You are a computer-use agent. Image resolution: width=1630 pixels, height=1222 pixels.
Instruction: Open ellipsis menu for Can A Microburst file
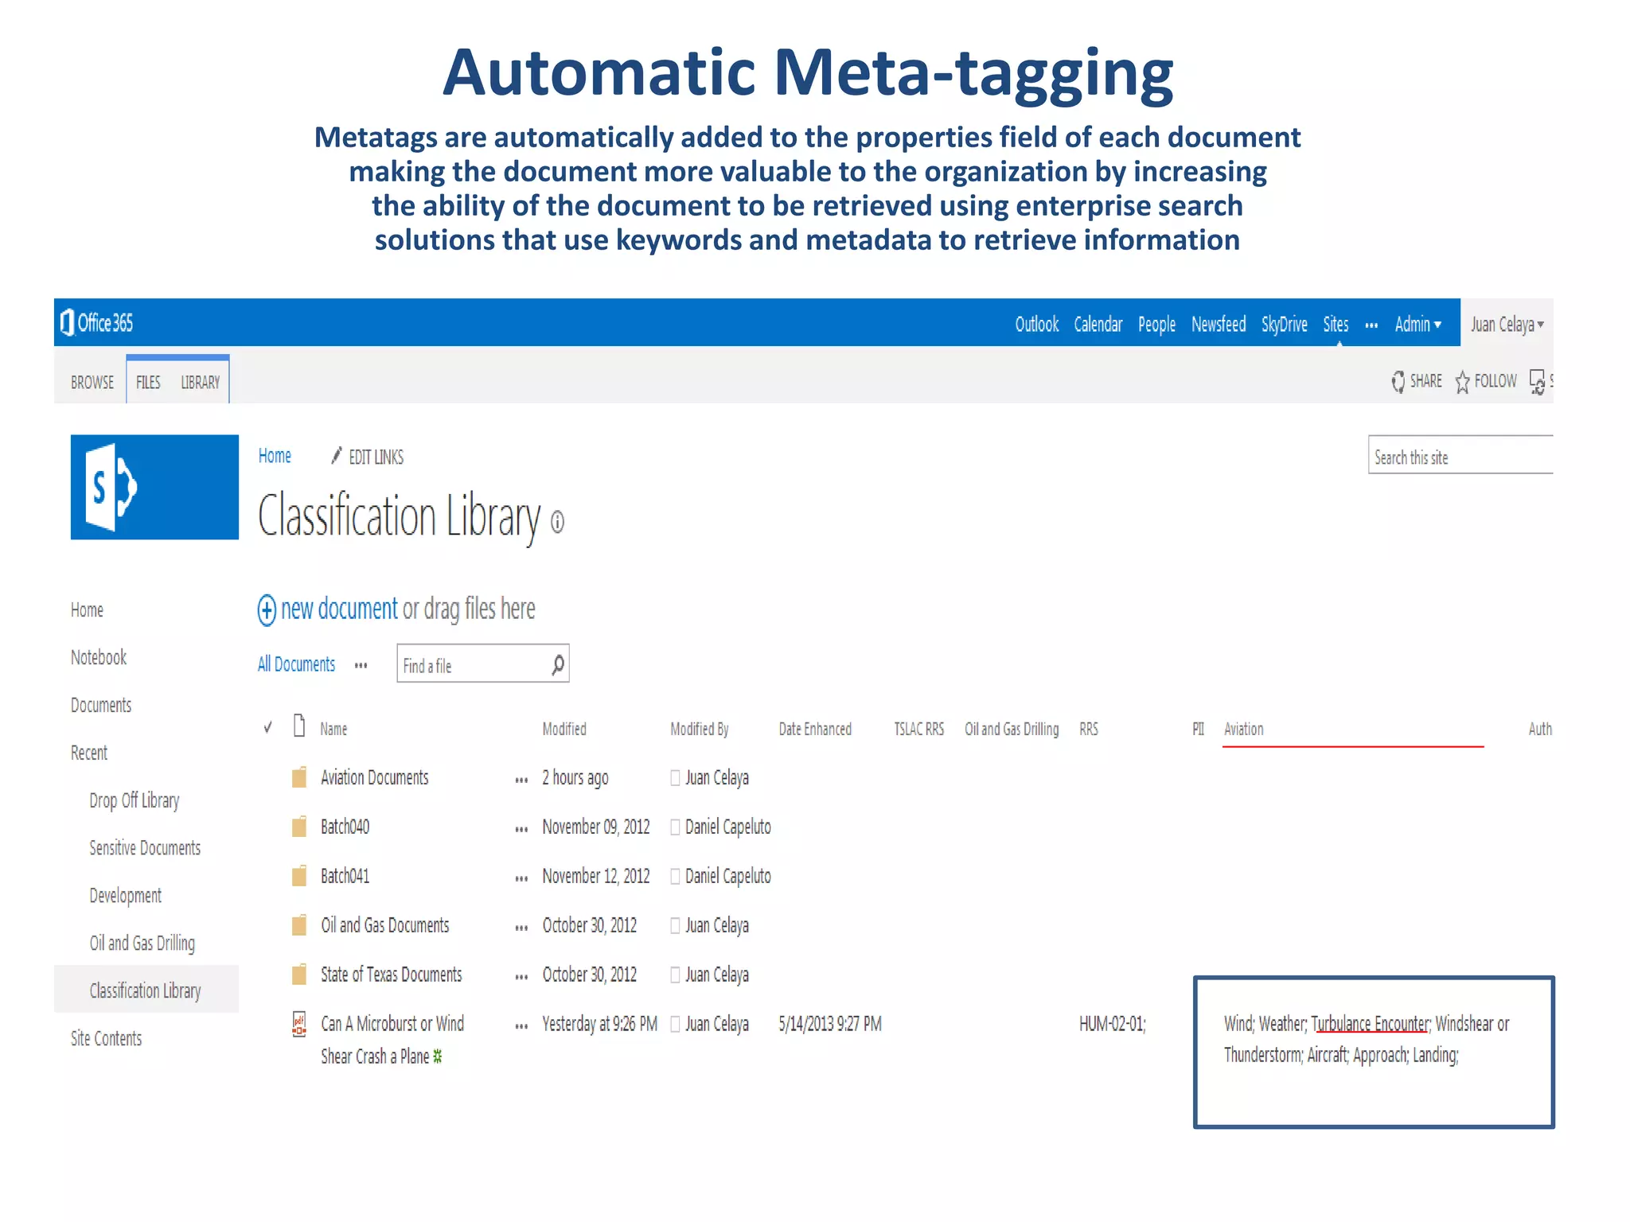pyautogui.click(x=521, y=1027)
